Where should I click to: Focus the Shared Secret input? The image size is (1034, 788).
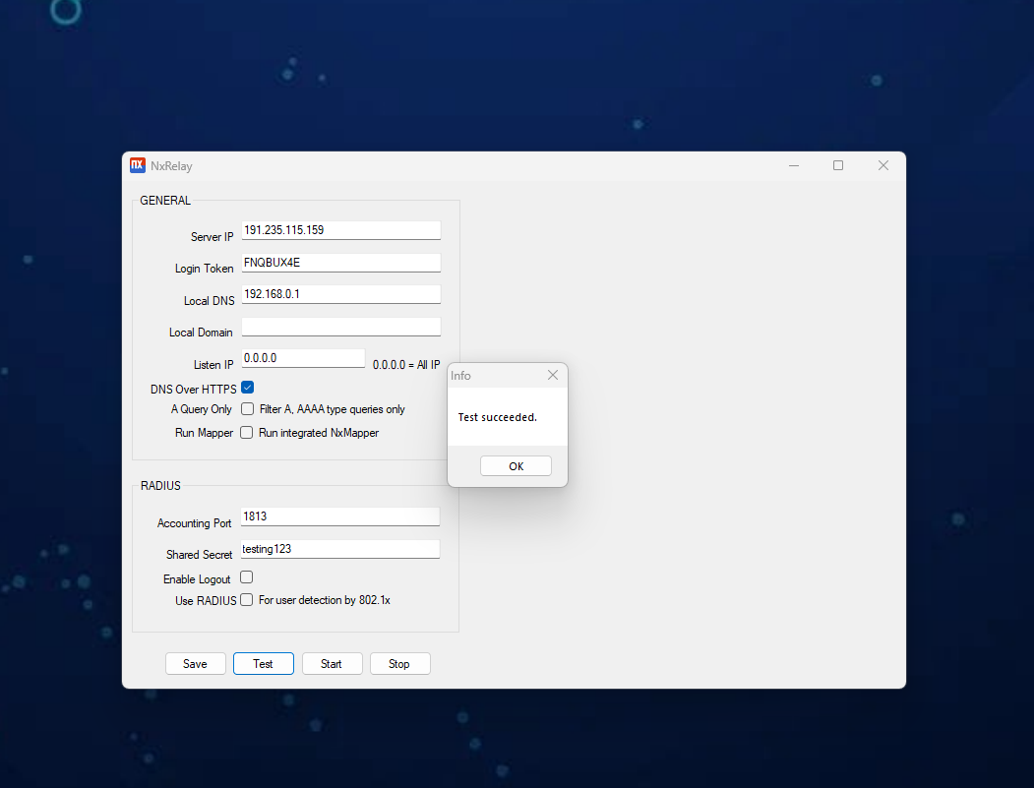coord(340,549)
